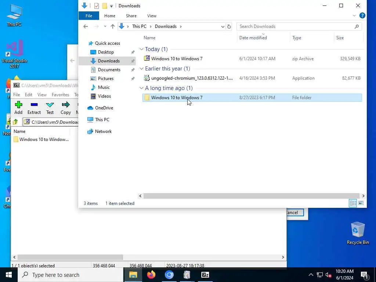This screenshot has height=282, width=376.
Task: Select Quick access in navigation pane
Action: [108, 43]
